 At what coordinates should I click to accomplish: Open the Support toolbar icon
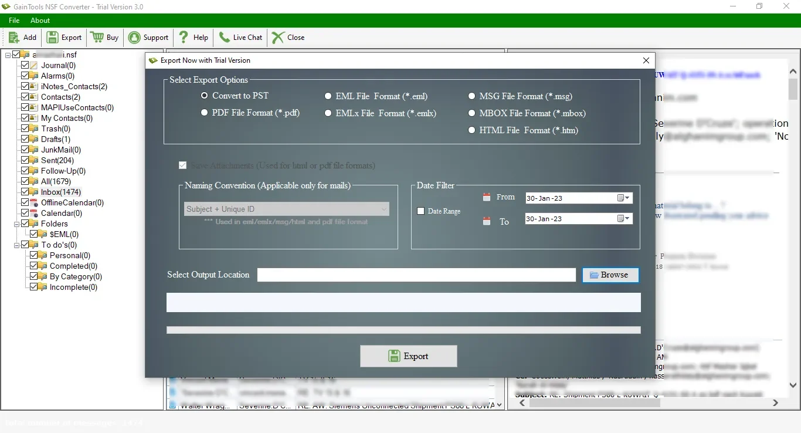pyautogui.click(x=135, y=38)
